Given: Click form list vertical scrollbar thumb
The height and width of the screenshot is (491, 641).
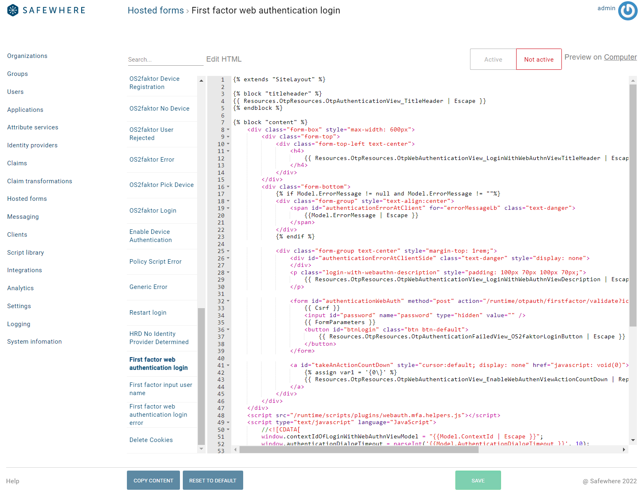Looking at the screenshot, I should coord(201,376).
